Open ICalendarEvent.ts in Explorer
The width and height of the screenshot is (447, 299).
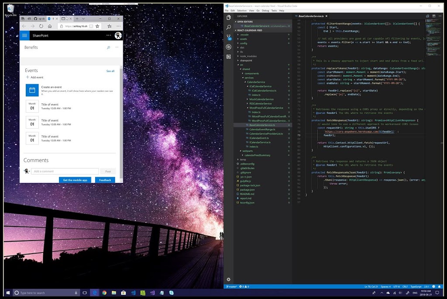[259, 138]
